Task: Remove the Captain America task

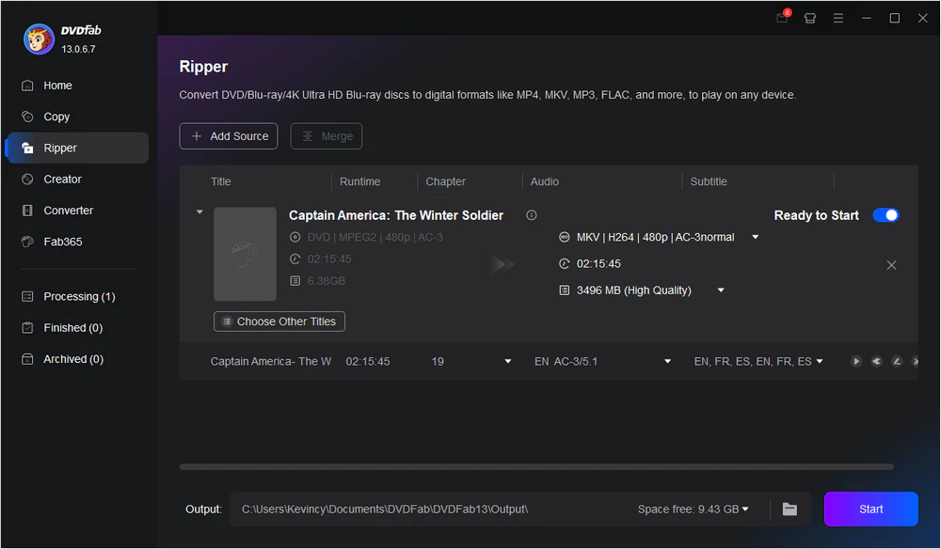Action: click(891, 265)
